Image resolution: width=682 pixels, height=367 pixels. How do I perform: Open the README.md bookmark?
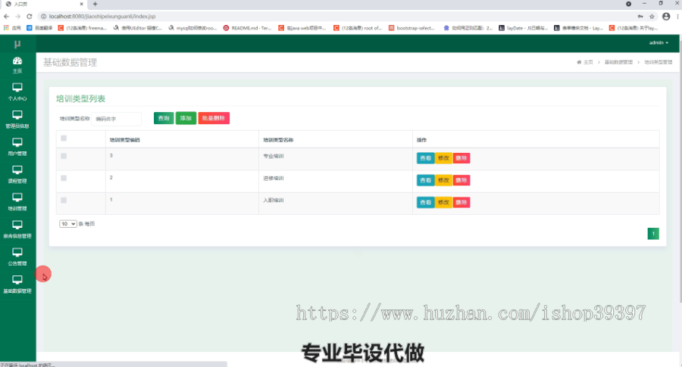click(x=248, y=28)
